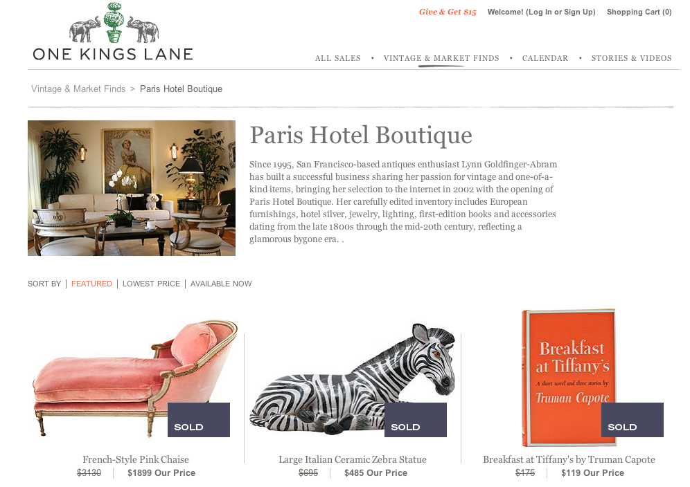Open the Paris Hotel Boutique room photo
Viewport: 690px width, 487px height.
132,188
